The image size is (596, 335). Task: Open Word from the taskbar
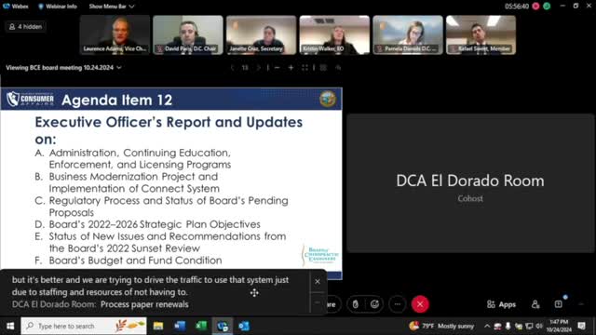180,326
